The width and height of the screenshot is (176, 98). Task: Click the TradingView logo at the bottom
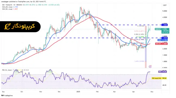click(7, 96)
